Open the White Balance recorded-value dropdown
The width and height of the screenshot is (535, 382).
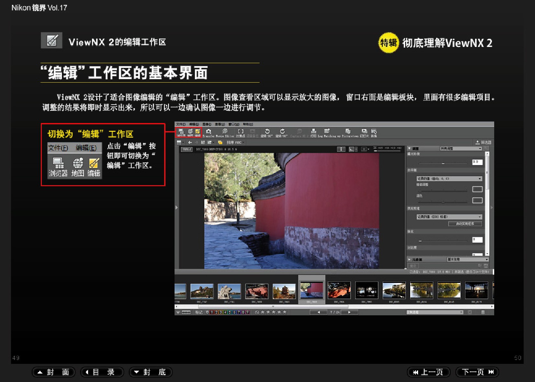(x=449, y=179)
